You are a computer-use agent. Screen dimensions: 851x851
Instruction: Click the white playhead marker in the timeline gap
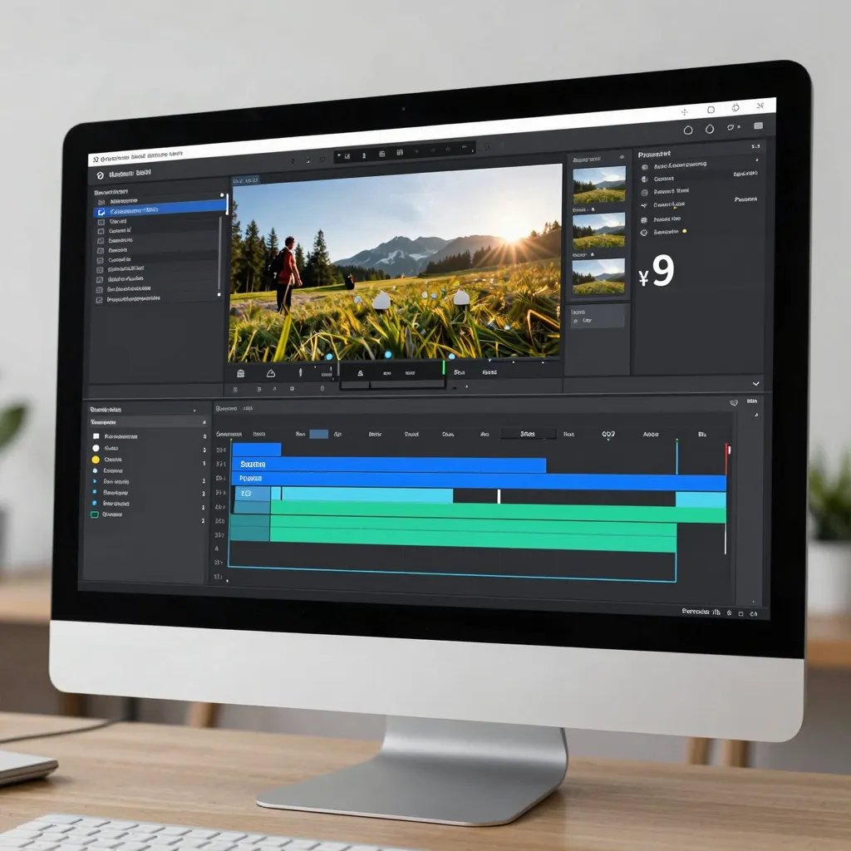(499, 496)
